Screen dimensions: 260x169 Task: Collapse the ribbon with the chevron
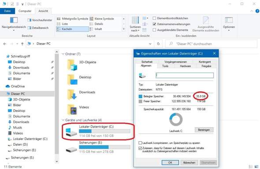[x=252, y=11]
